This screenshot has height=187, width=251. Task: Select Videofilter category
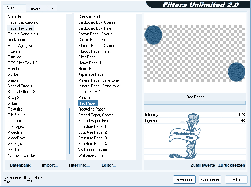[16, 132]
